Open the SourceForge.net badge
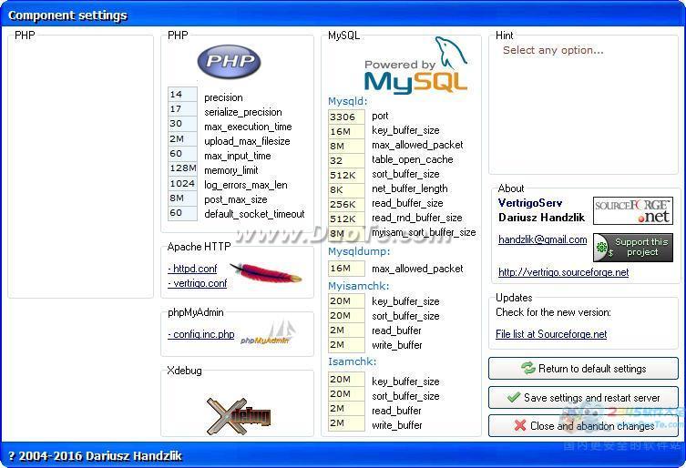 (x=632, y=210)
